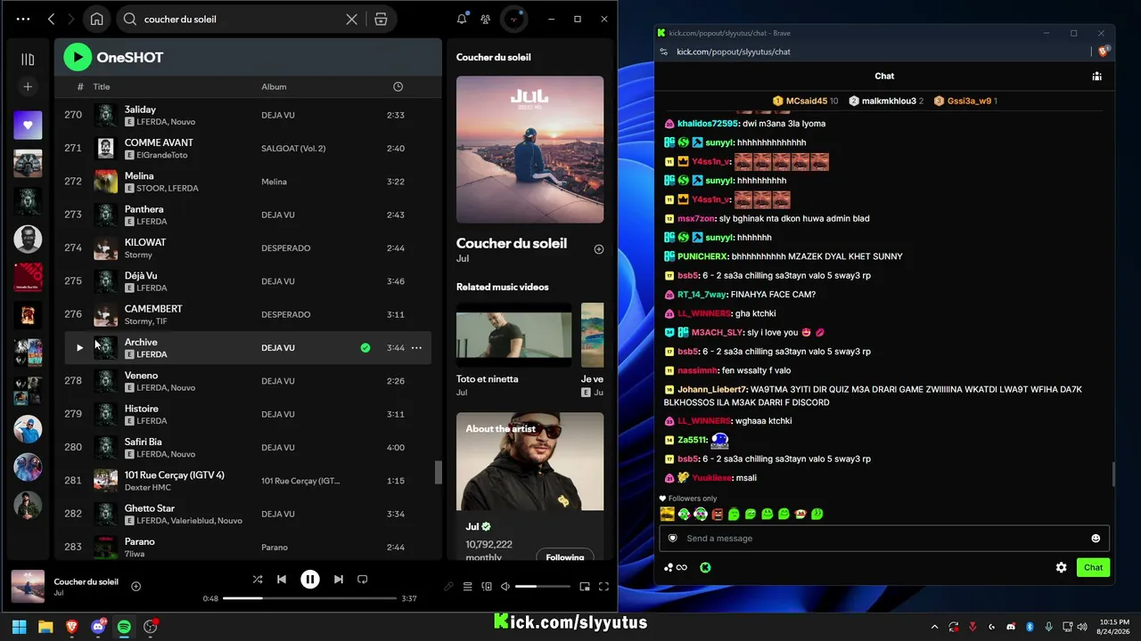Open Connect to a device
The width and height of the screenshot is (1141, 641).
coord(487,587)
